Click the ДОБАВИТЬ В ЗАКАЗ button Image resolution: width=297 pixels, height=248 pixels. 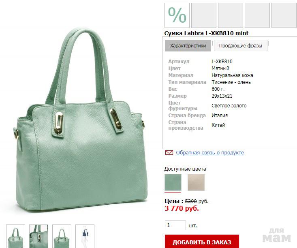tap(202, 242)
